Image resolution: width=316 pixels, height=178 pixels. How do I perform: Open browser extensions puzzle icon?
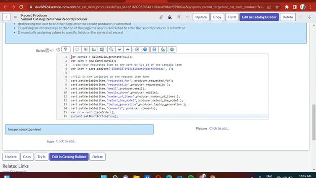click(x=286, y=7)
